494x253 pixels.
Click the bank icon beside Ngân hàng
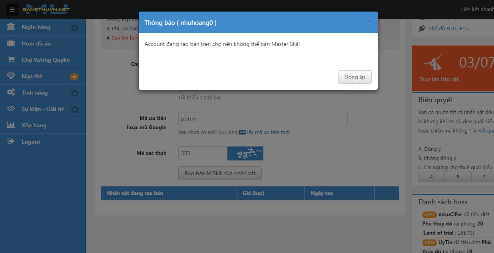[x=11, y=27]
